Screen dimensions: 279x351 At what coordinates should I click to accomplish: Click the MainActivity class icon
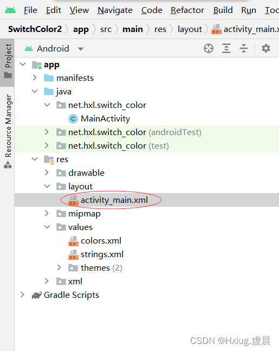73,119
